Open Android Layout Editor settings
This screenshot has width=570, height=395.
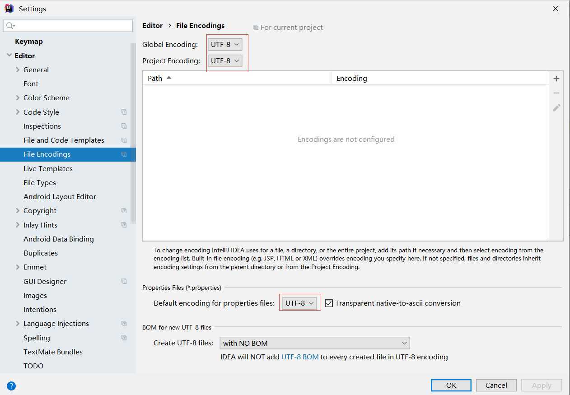click(60, 196)
